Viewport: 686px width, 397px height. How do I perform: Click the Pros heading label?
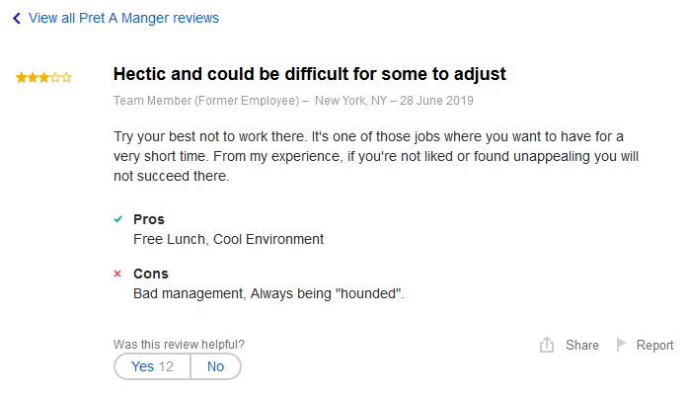pyautogui.click(x=149, y=219)
